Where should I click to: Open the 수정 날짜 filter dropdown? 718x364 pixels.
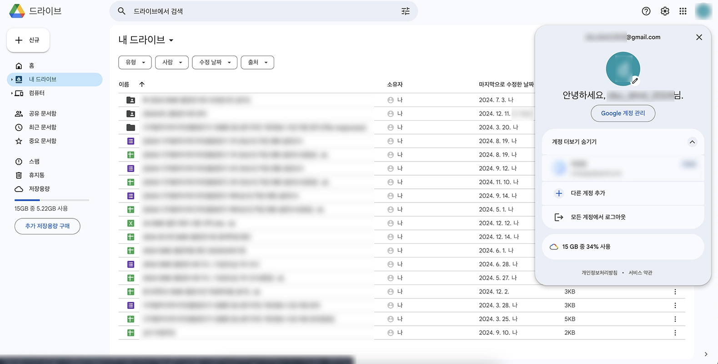click(x=215, y=62)
